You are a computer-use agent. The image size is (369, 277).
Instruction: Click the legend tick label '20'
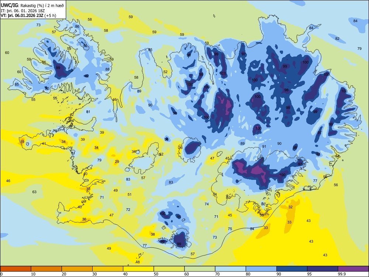[x=64, y=274]
